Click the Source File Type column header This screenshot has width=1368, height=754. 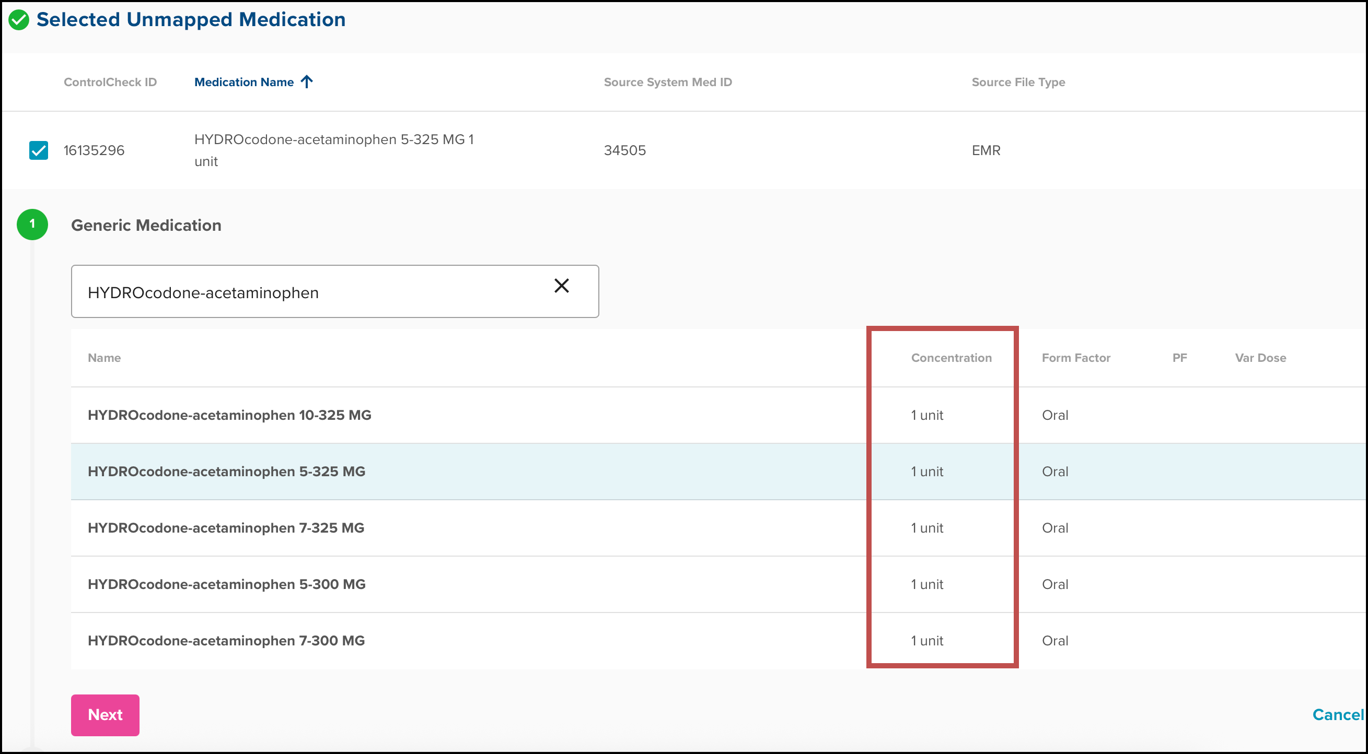(1018, 83)
